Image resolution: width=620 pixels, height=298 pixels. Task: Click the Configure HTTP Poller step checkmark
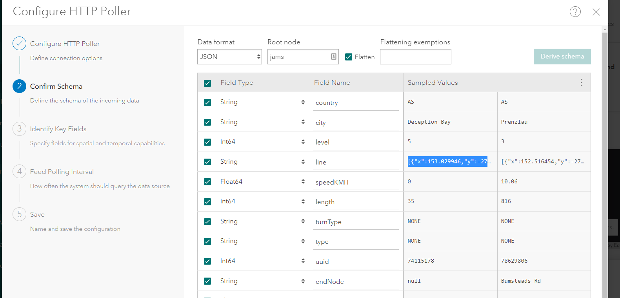19,44
